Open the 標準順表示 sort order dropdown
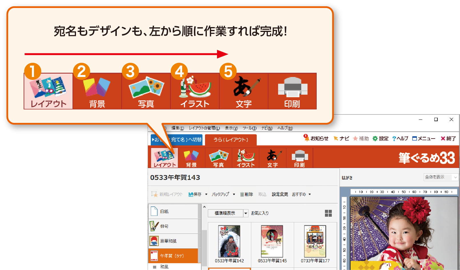 [245, 213]
